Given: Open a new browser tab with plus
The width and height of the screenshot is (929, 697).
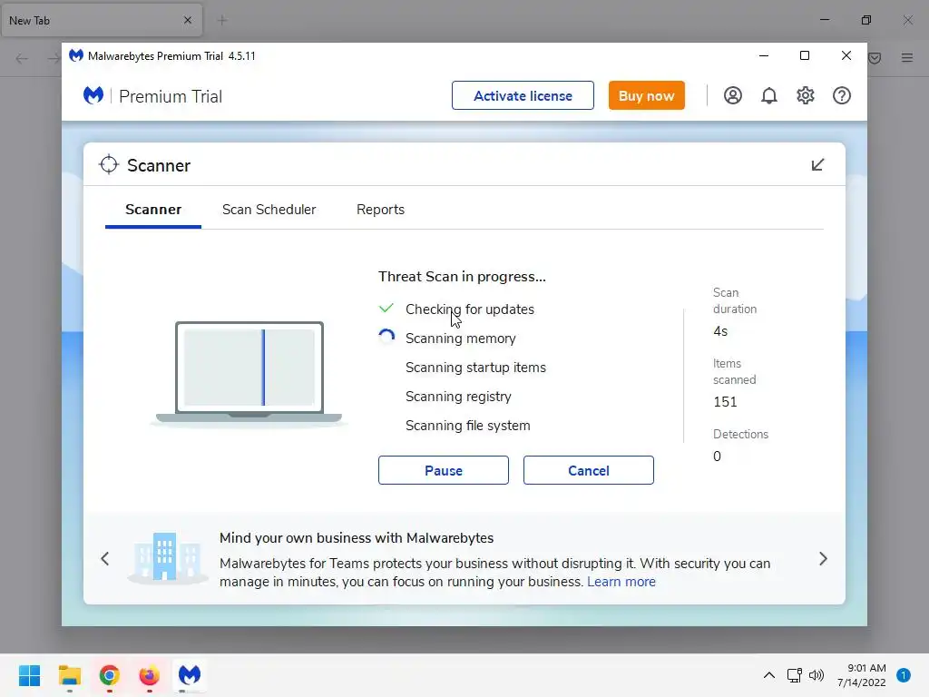Looking at the screenshot, I should [x=222, y=21].
